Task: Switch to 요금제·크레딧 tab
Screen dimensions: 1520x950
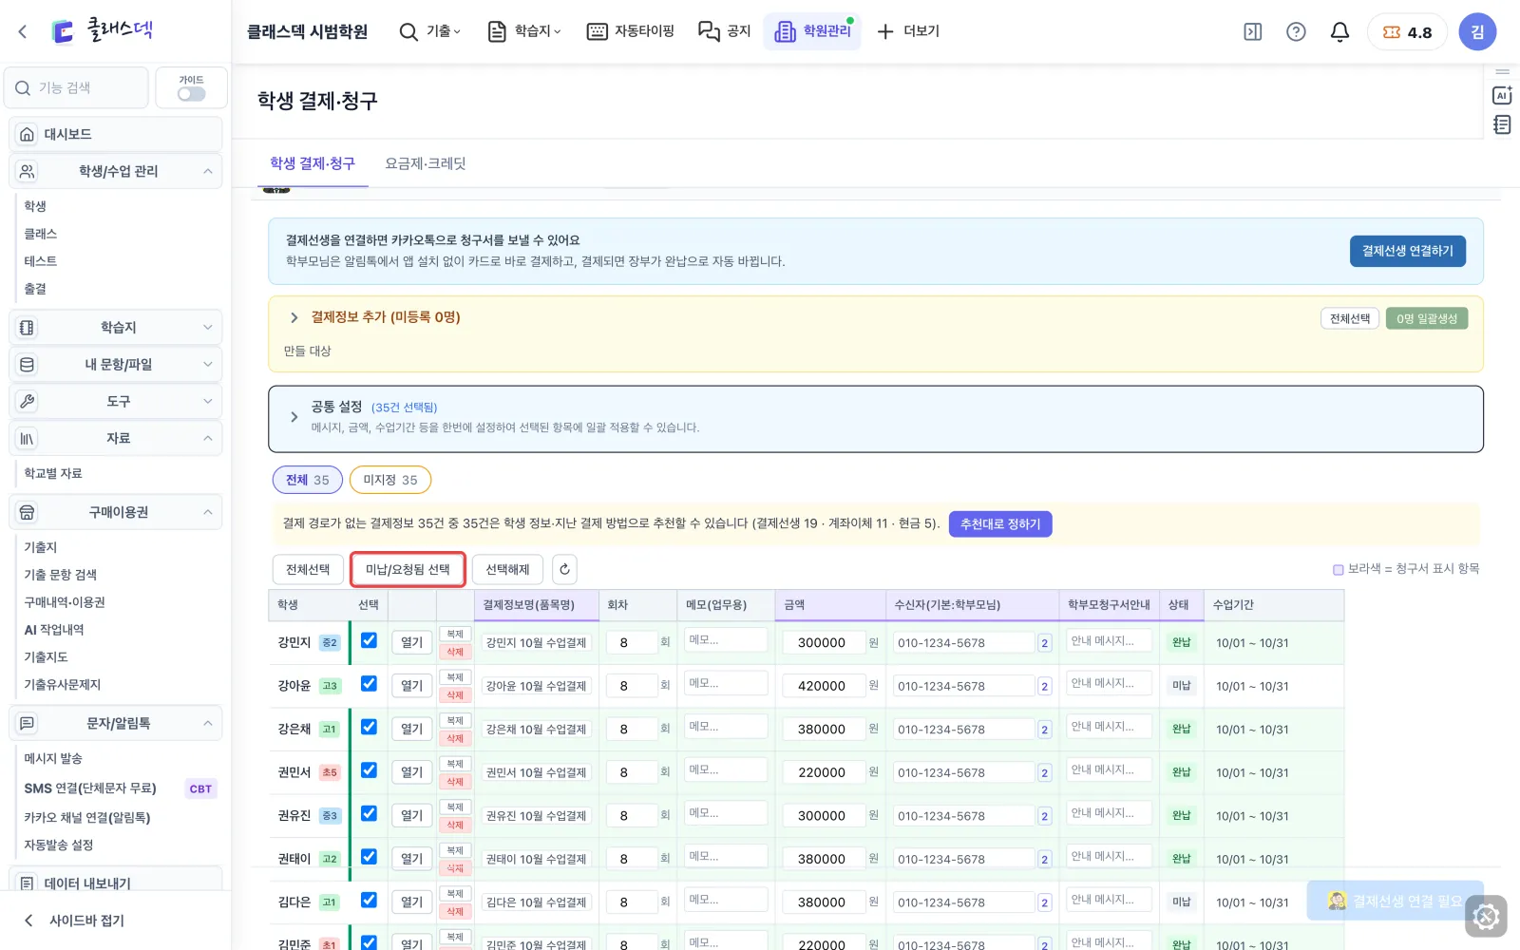Action: (x=426, y=163)
